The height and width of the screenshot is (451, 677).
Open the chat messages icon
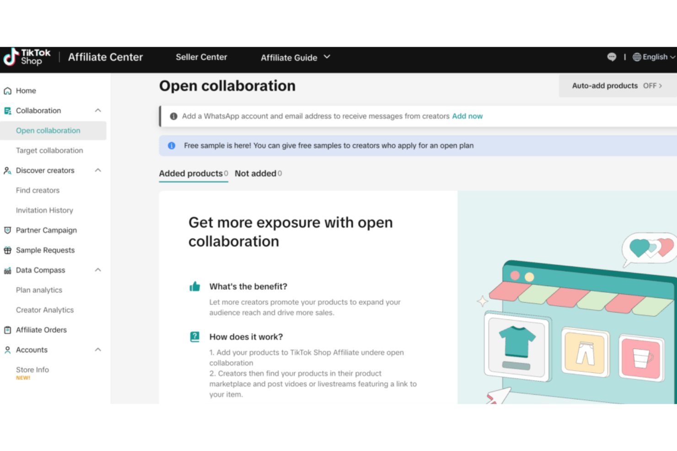click(612, 57)
